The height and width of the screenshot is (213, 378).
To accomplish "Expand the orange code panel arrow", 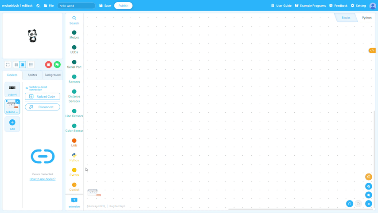I will point(372,51).
